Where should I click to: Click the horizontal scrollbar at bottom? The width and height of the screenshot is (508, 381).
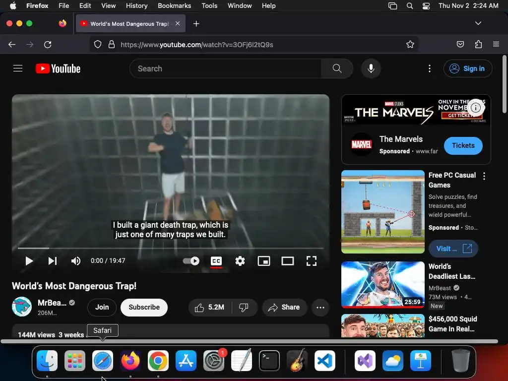[250, 341]
